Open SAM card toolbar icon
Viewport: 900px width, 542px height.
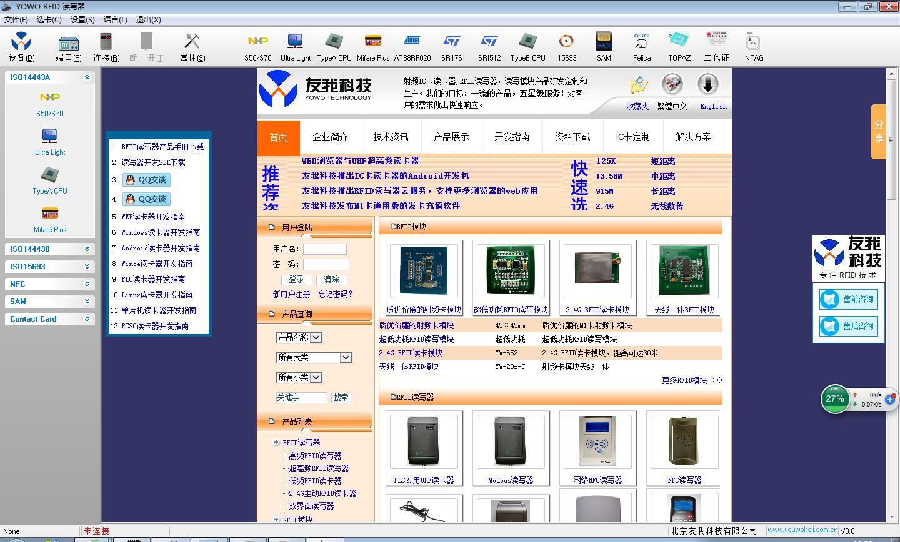pyautogui.click(x=604, y=47)
